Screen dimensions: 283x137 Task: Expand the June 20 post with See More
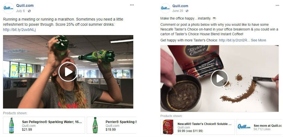[x=258, y=40]
